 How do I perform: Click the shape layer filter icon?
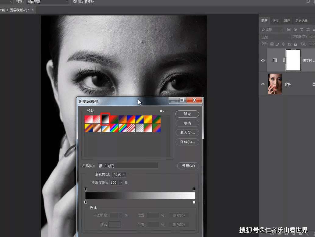pos(308,29)
